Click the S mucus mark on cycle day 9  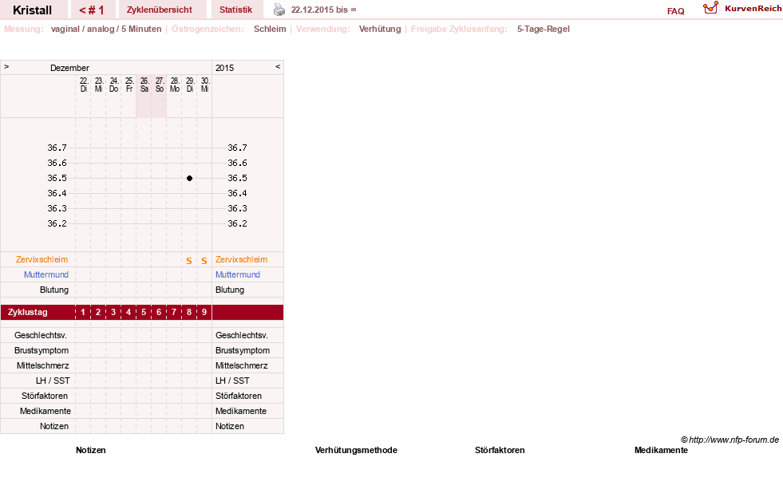point(204,261)
